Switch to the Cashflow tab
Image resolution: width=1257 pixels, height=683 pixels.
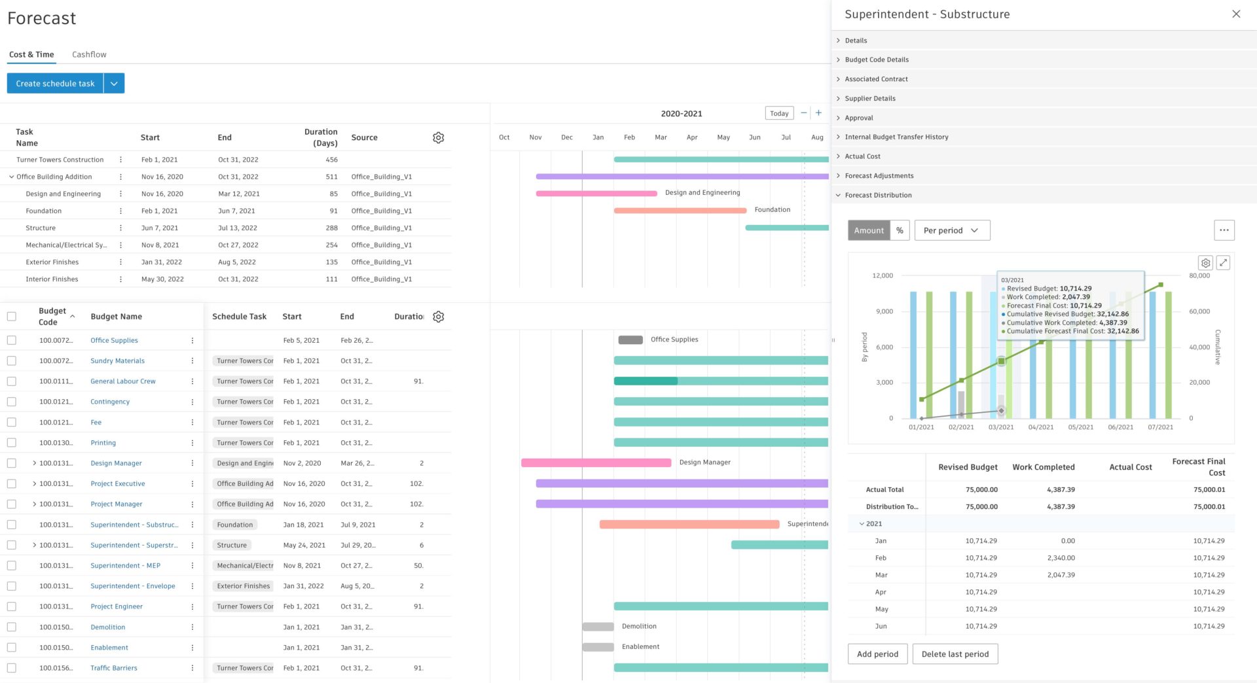pyautogui.click(x=89, y=54)
